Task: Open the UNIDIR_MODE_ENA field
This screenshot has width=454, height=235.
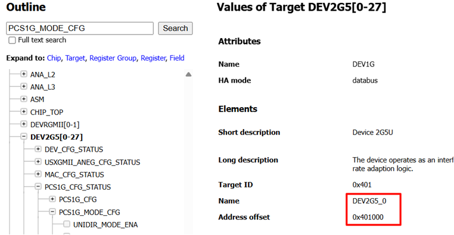Action: 105,225
